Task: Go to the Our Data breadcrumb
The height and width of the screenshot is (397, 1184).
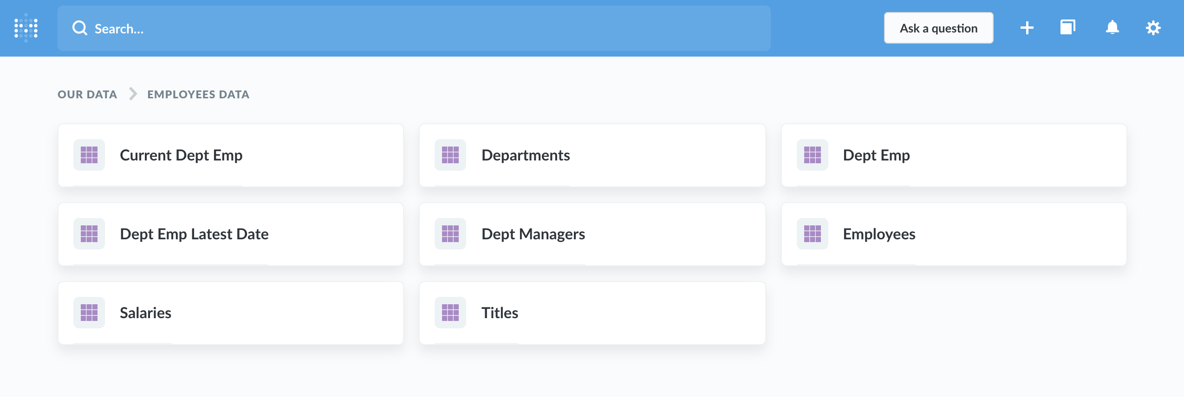Action: (x=87, y=94)
